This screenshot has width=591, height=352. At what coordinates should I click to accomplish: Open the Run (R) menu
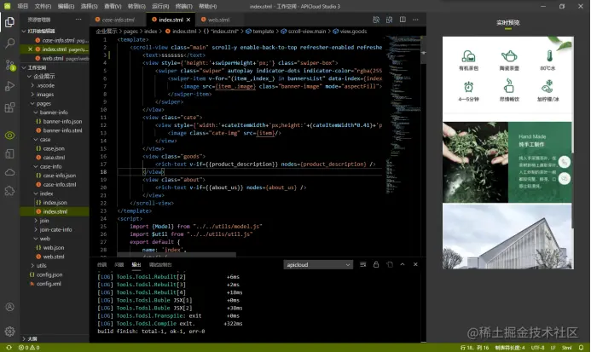160,7
